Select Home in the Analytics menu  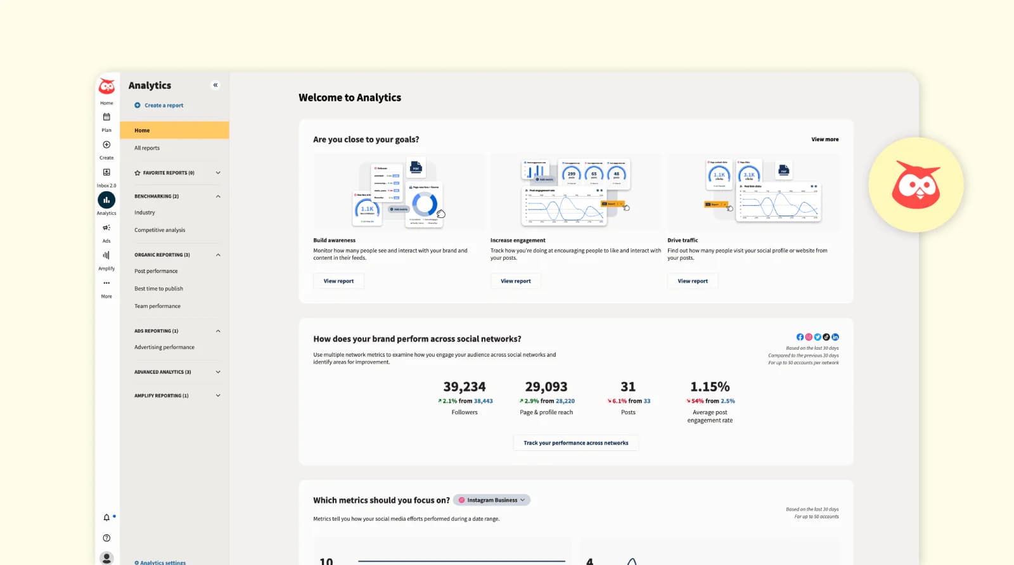click(174, 130)
